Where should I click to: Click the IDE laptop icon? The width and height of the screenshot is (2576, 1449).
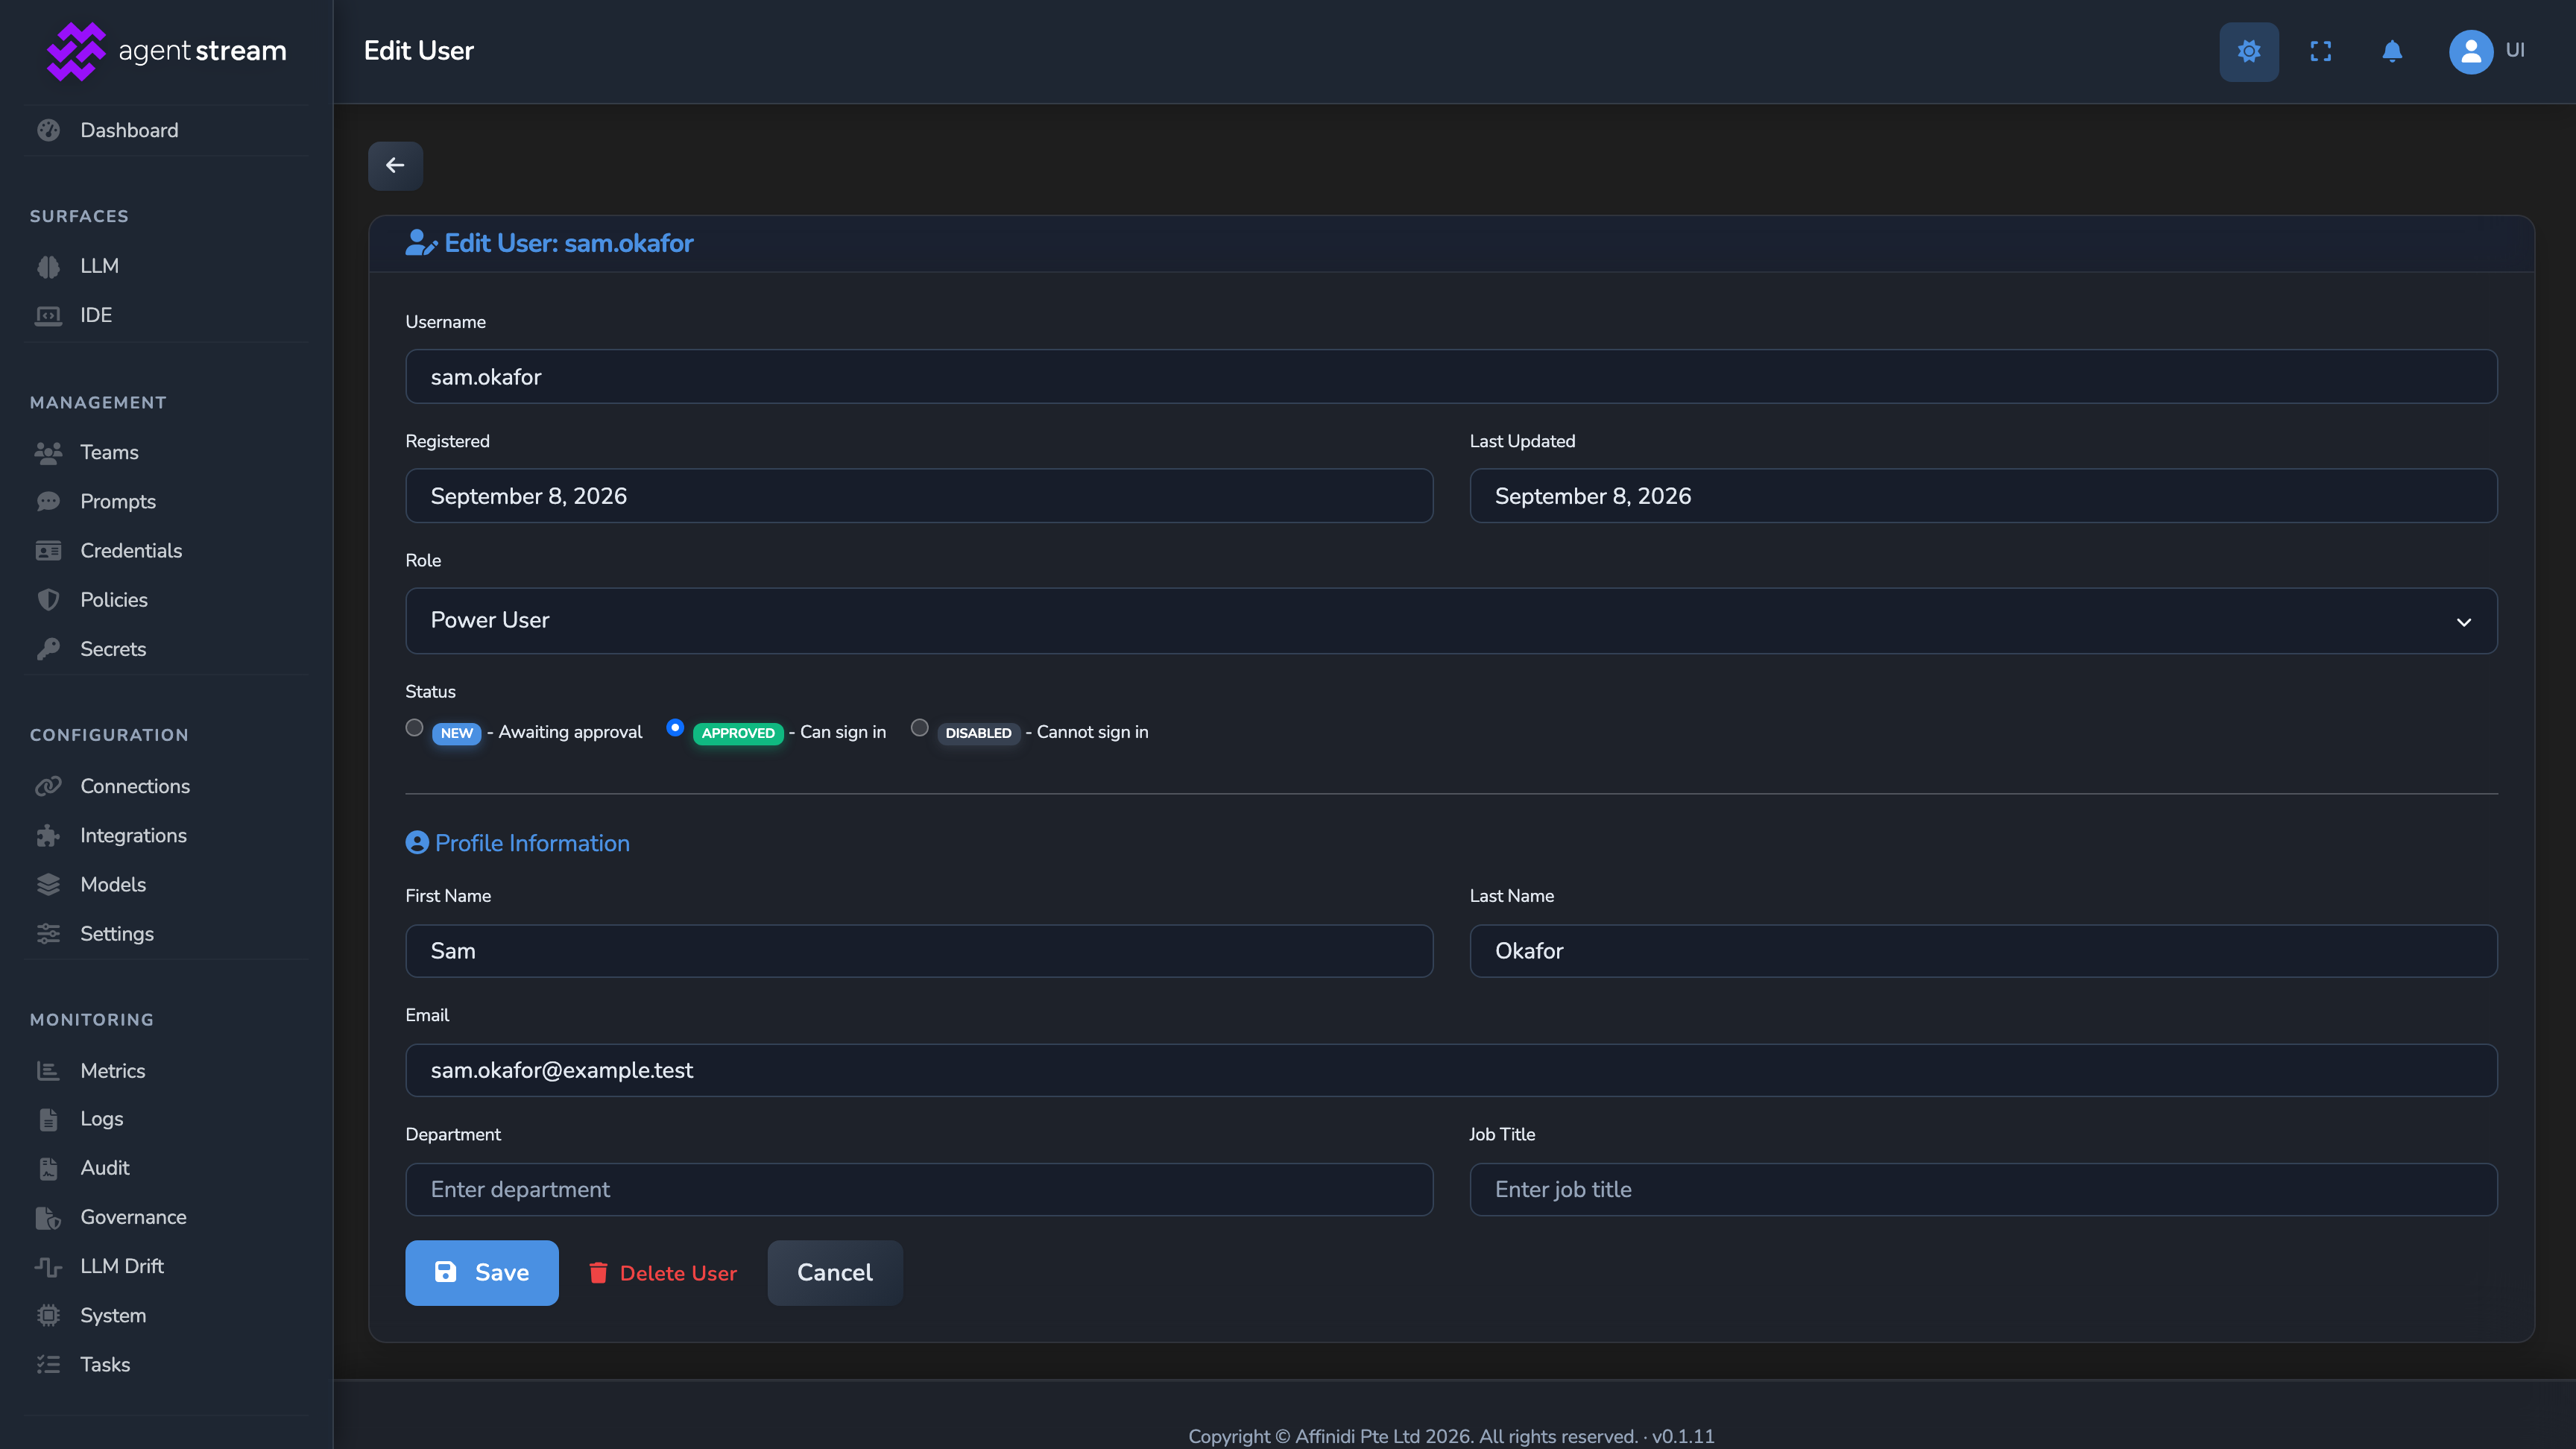pos(48,315)
